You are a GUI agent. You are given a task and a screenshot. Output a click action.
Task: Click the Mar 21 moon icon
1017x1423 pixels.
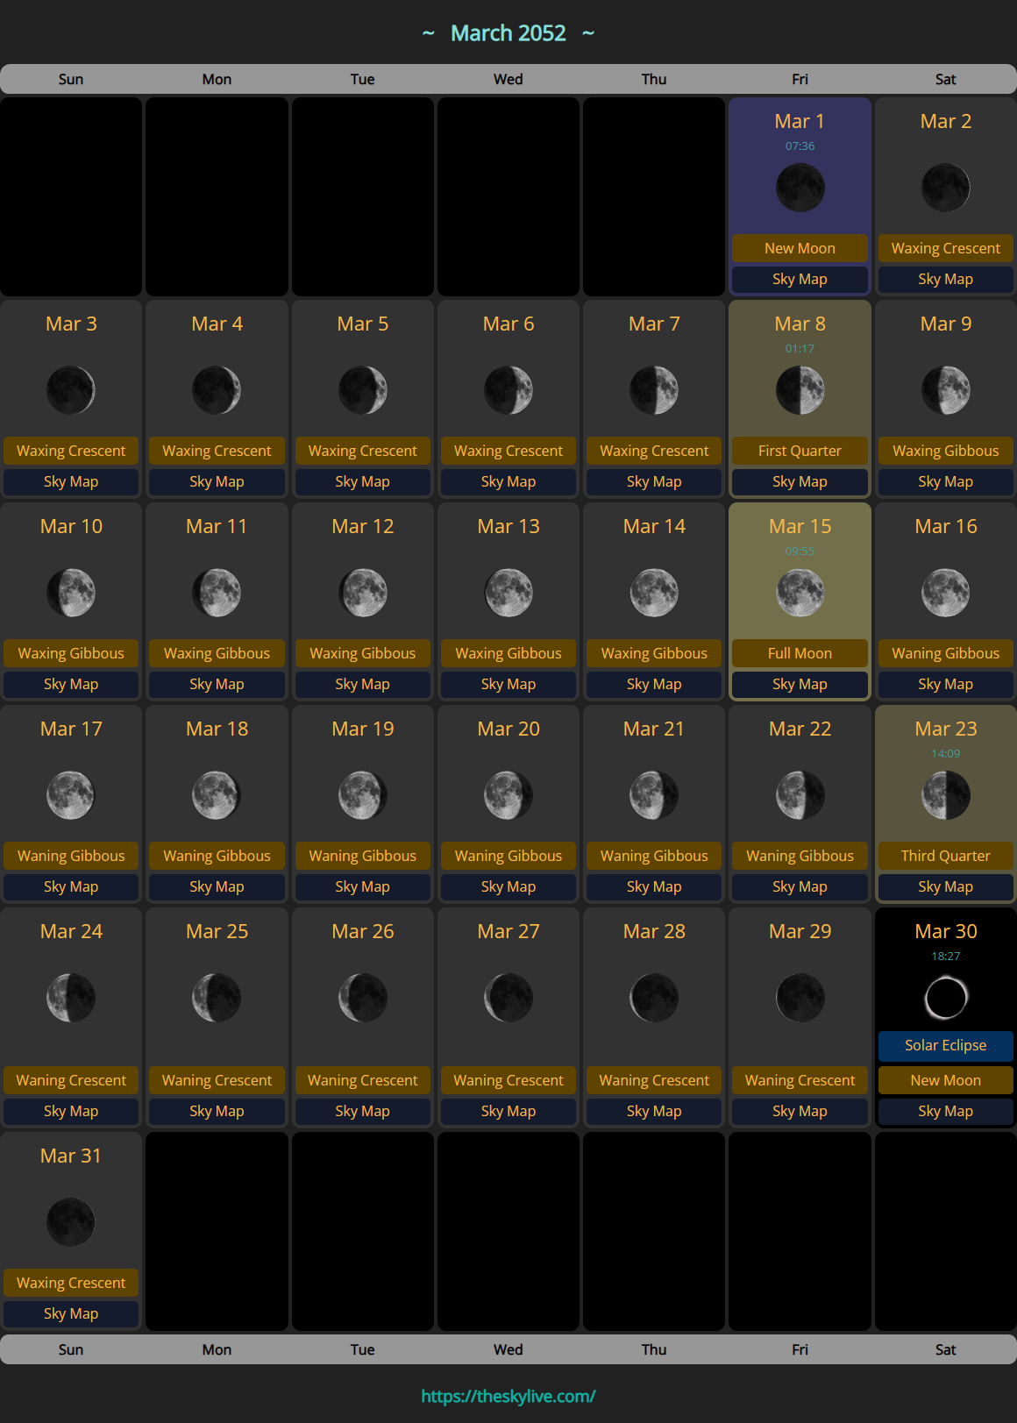(x=654, y=795)
